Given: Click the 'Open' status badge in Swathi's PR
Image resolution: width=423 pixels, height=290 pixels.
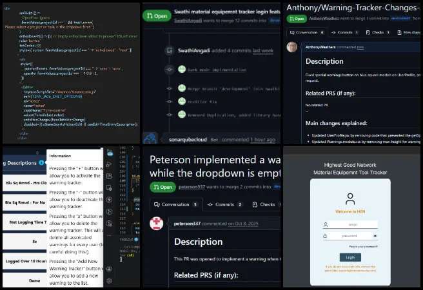Looking at the screenshot, I should click(157, 16).
